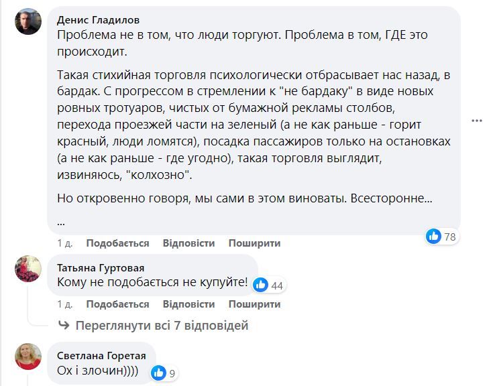Share Денис Гладилов's comment using Поширити
This screenshot has height=386, width=491.
254,243
